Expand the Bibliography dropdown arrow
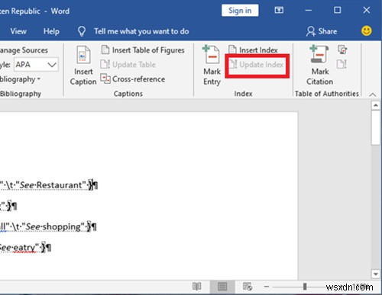Image resolution: width=382 pixels, height=295 pixels. click(39, 79)
